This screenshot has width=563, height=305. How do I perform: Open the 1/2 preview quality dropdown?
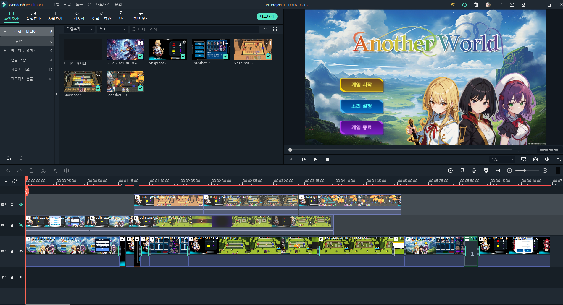pyautogui.click(x=502, y=159)
